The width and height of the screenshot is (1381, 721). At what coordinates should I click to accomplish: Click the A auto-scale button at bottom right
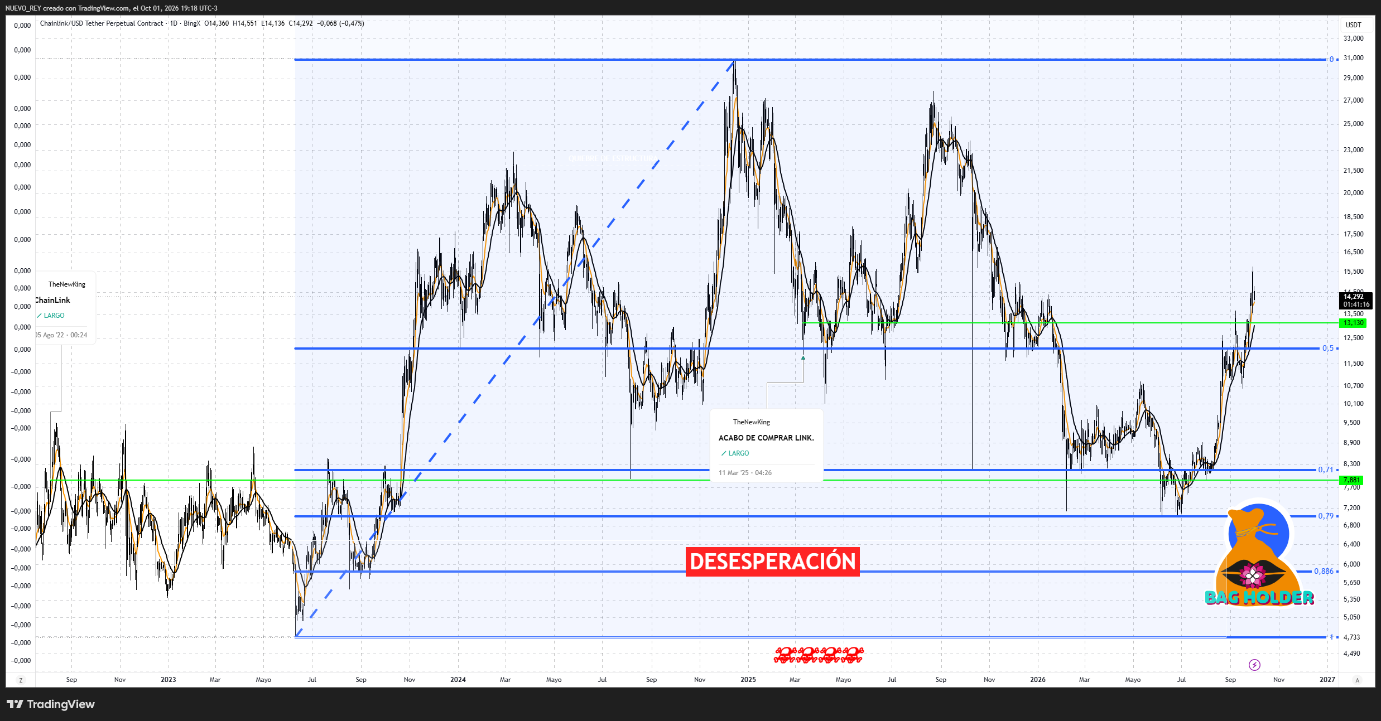coord(1358,680)
